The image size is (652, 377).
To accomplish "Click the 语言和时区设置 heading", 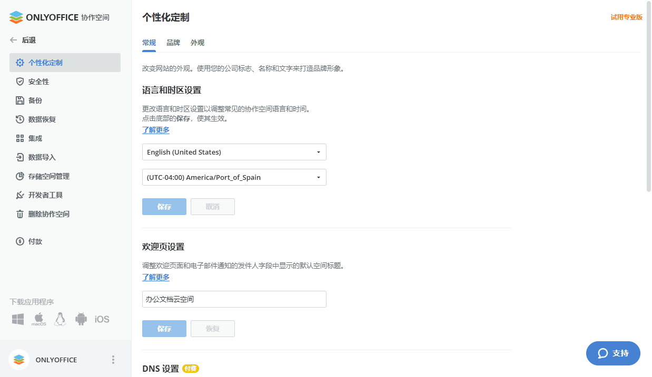I will [x=172, y=90].
